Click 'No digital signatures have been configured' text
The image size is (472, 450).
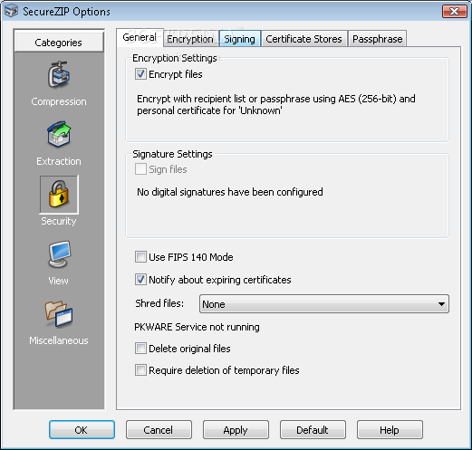tap(230, 192)
